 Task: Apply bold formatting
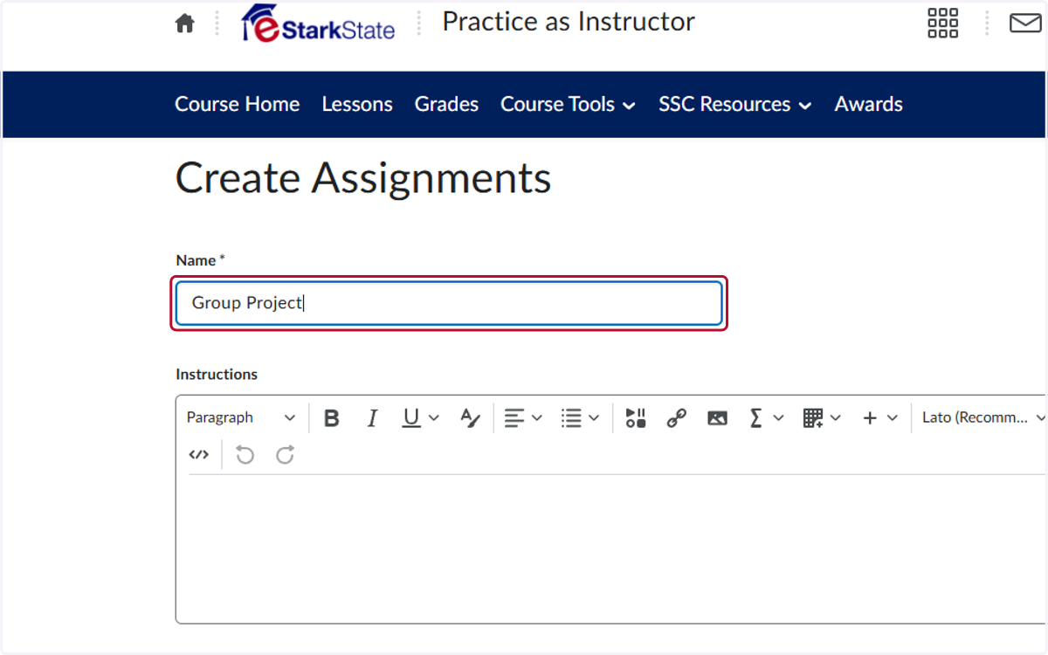point(332,418)
